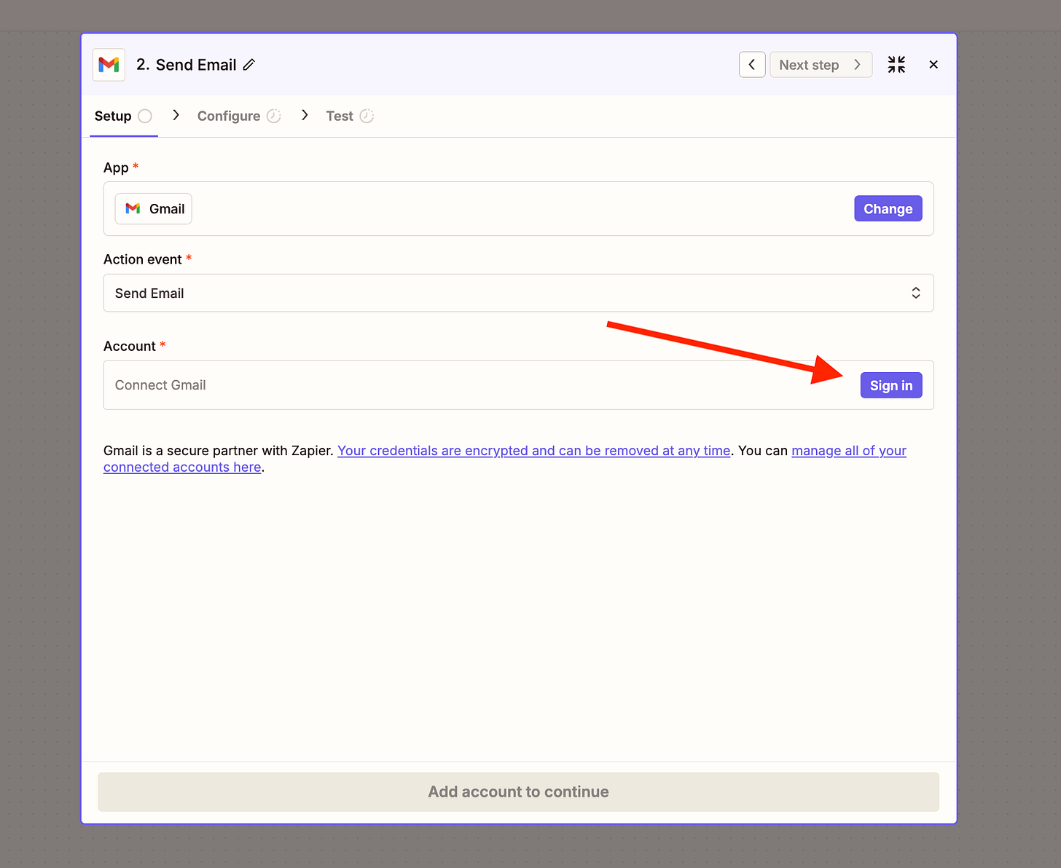Collapse the step panel with the shrink icon

[896, 65]
